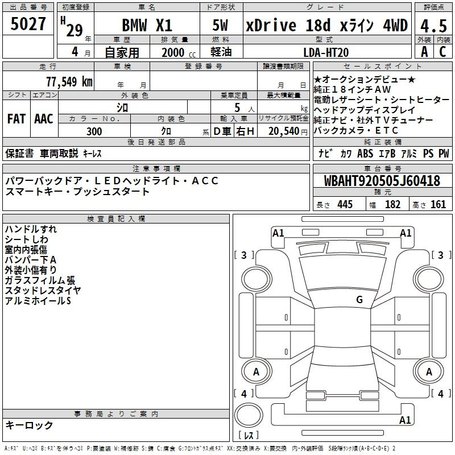Image resolution: width=455 pixels, height=455 pixels.
Task: Click シートしわ inspector note
Action: pyautogui.click(x=26, y=239)
